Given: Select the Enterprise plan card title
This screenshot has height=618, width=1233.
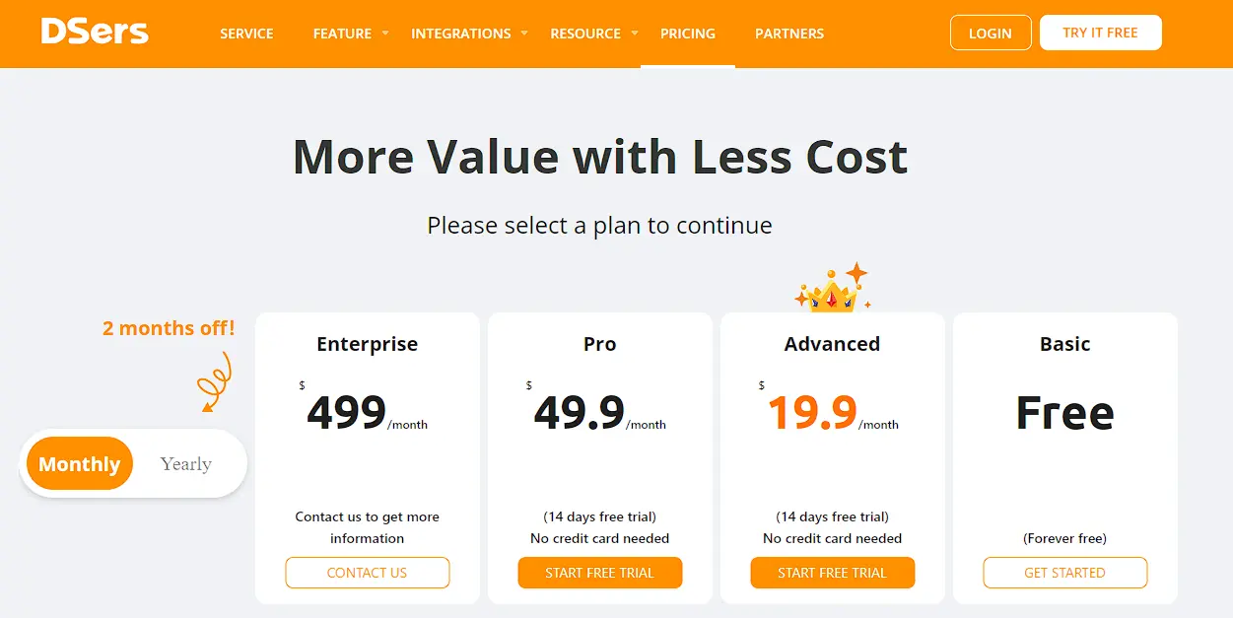Looking at the screenshot, I should [368, 344].
